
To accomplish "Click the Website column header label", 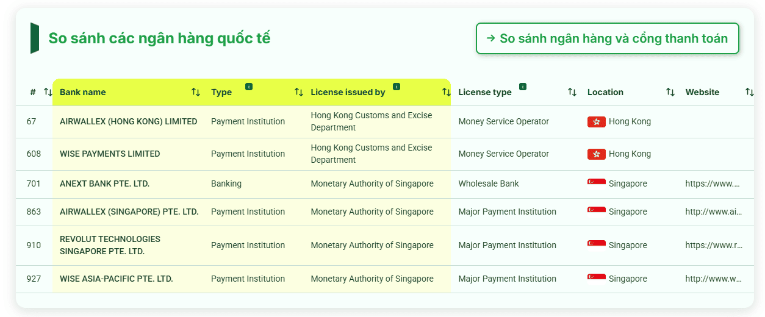I will point(702,92).
